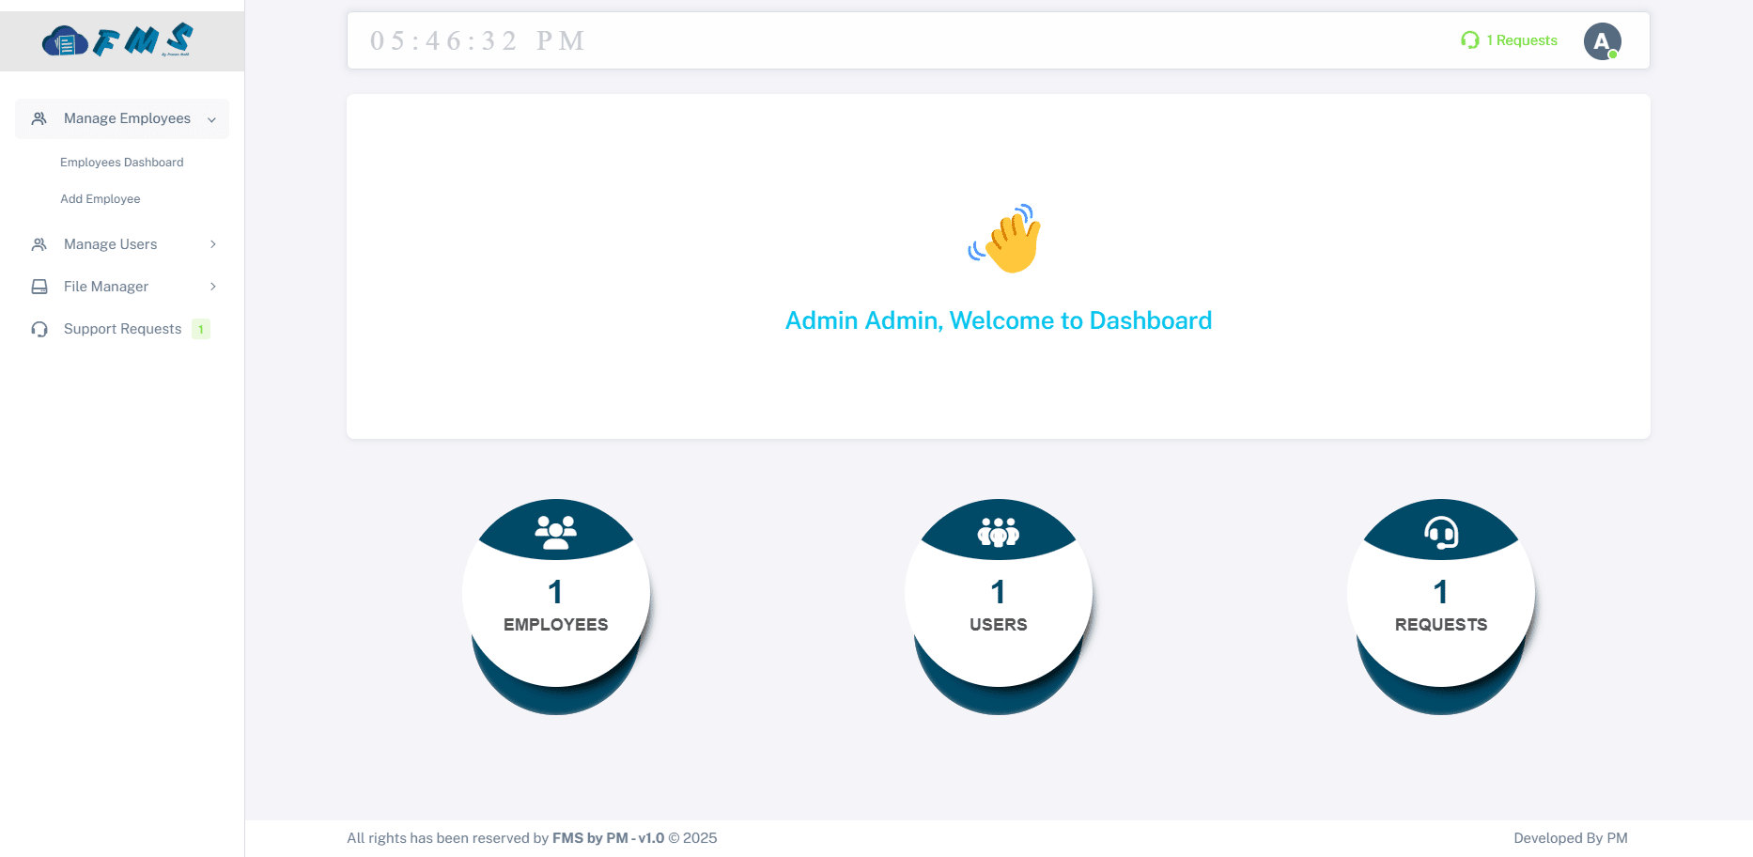Click the Support Requests headset icon

pos(39,329)
